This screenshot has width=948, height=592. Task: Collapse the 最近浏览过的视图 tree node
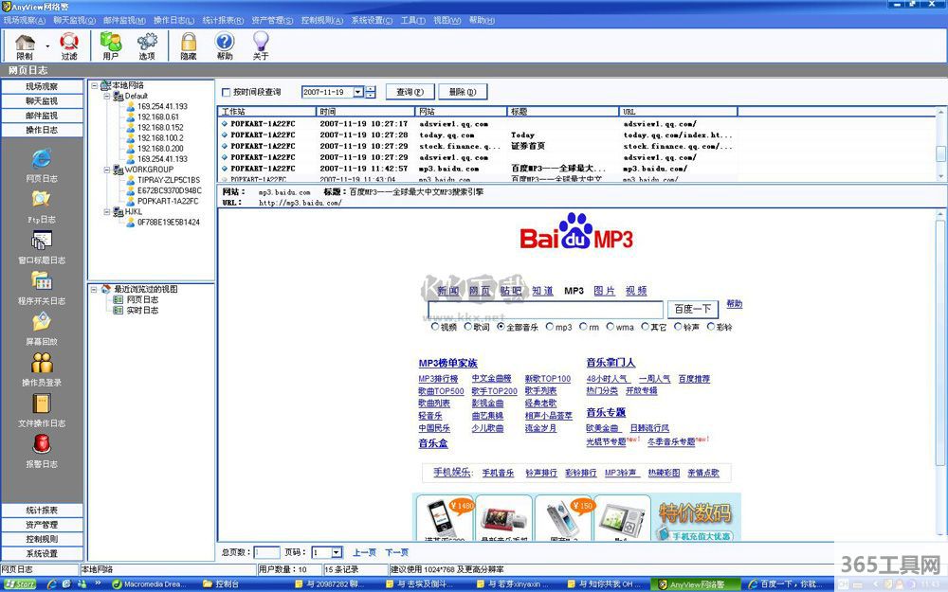point(94,289)
